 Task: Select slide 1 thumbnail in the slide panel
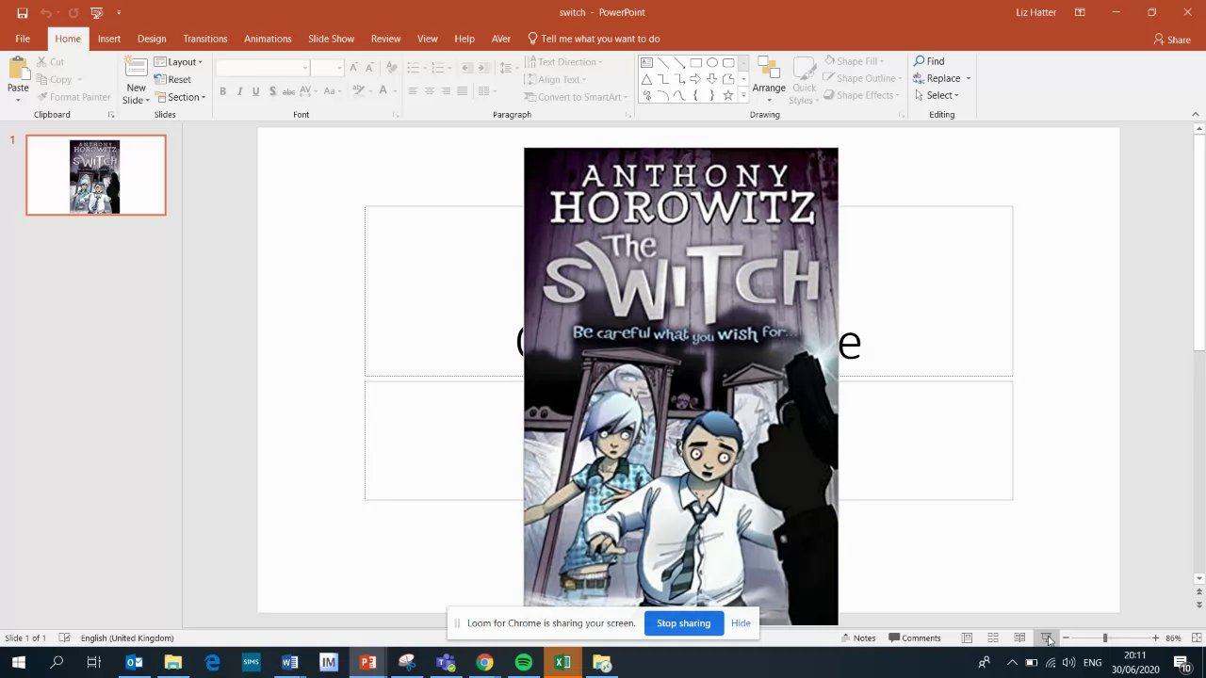[96, 175]
